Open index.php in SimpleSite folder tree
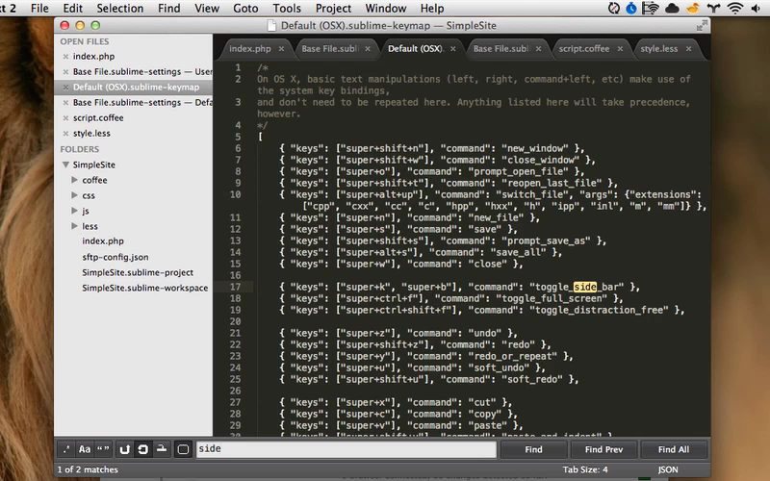The width and height of the screenshot is (770, 481). [x=103, y=241]
